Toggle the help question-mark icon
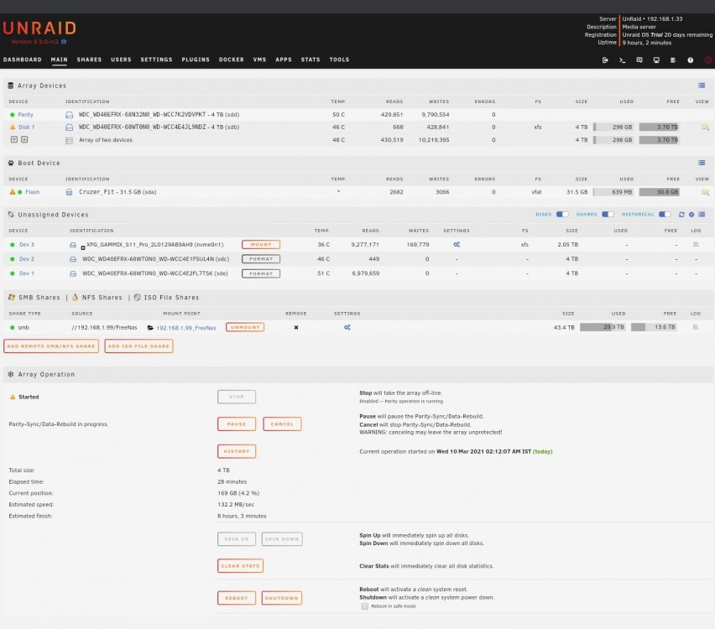Screen dimensions: 715x629 pos(691,60)
